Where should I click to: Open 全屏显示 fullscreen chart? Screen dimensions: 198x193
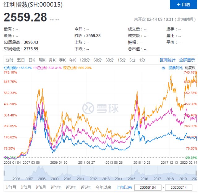point(187,60)
